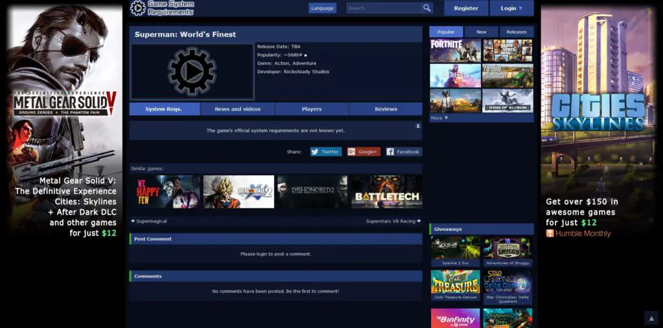Click the Giveaways section header
The width and height of the screenshot is (663, 328).
point(482,229)
